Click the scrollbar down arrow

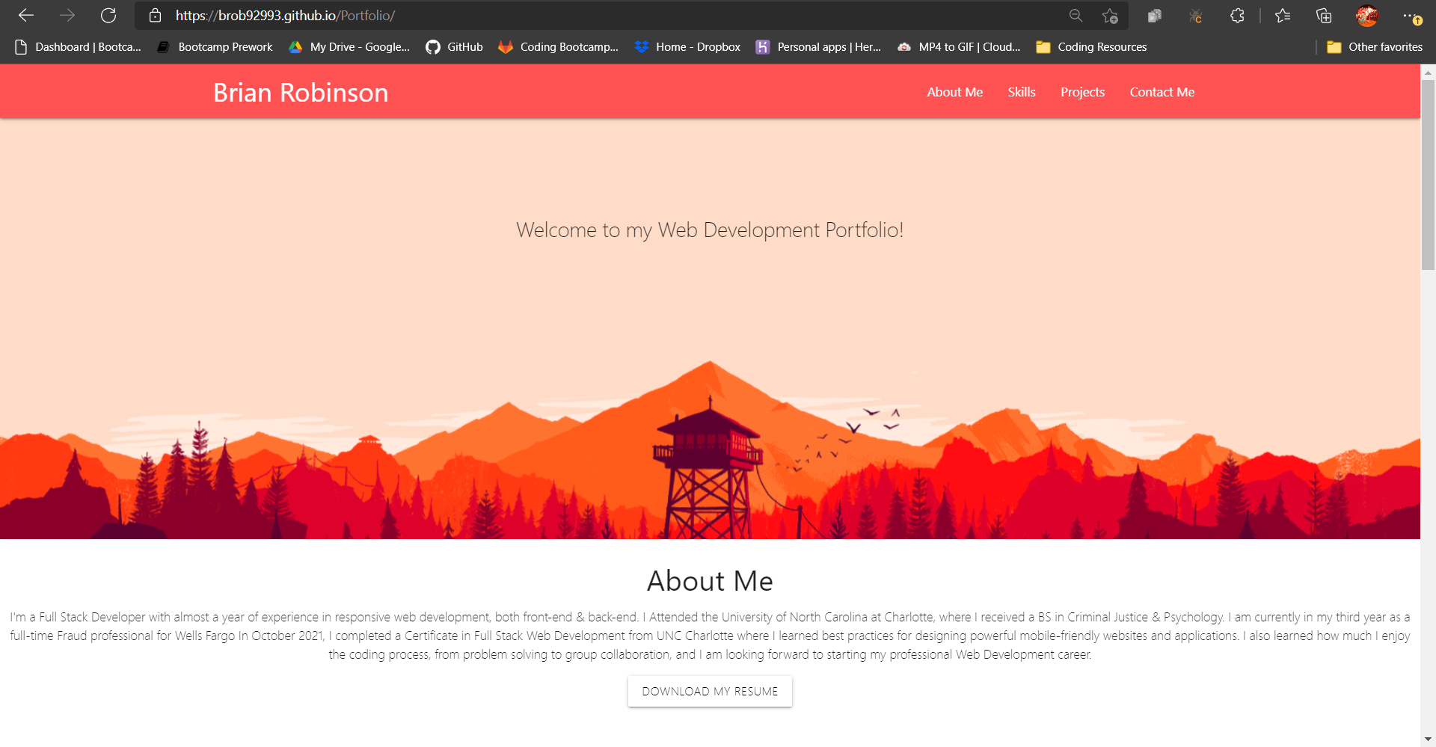click(x=1428, y=740)
